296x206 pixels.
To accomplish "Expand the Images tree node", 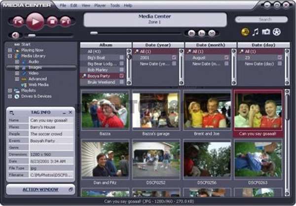I will click(17, 68).
